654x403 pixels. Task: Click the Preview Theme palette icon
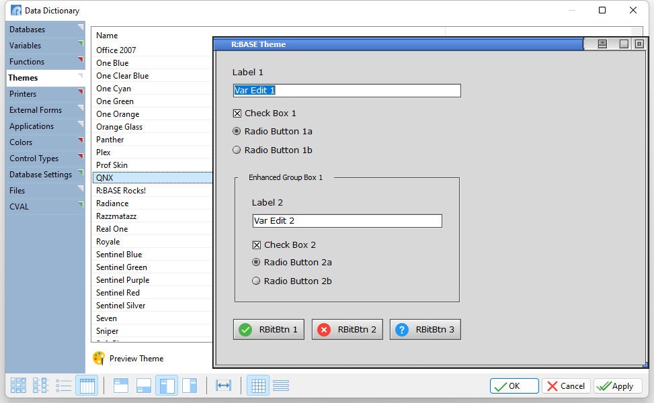[x=99, y=359]
